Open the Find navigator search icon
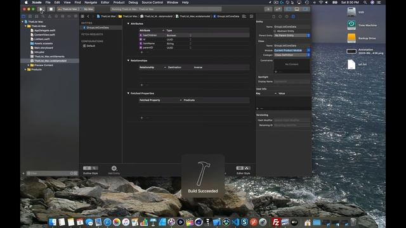The width and height of the screenshot is (406, 228). (x=43, y=16)
